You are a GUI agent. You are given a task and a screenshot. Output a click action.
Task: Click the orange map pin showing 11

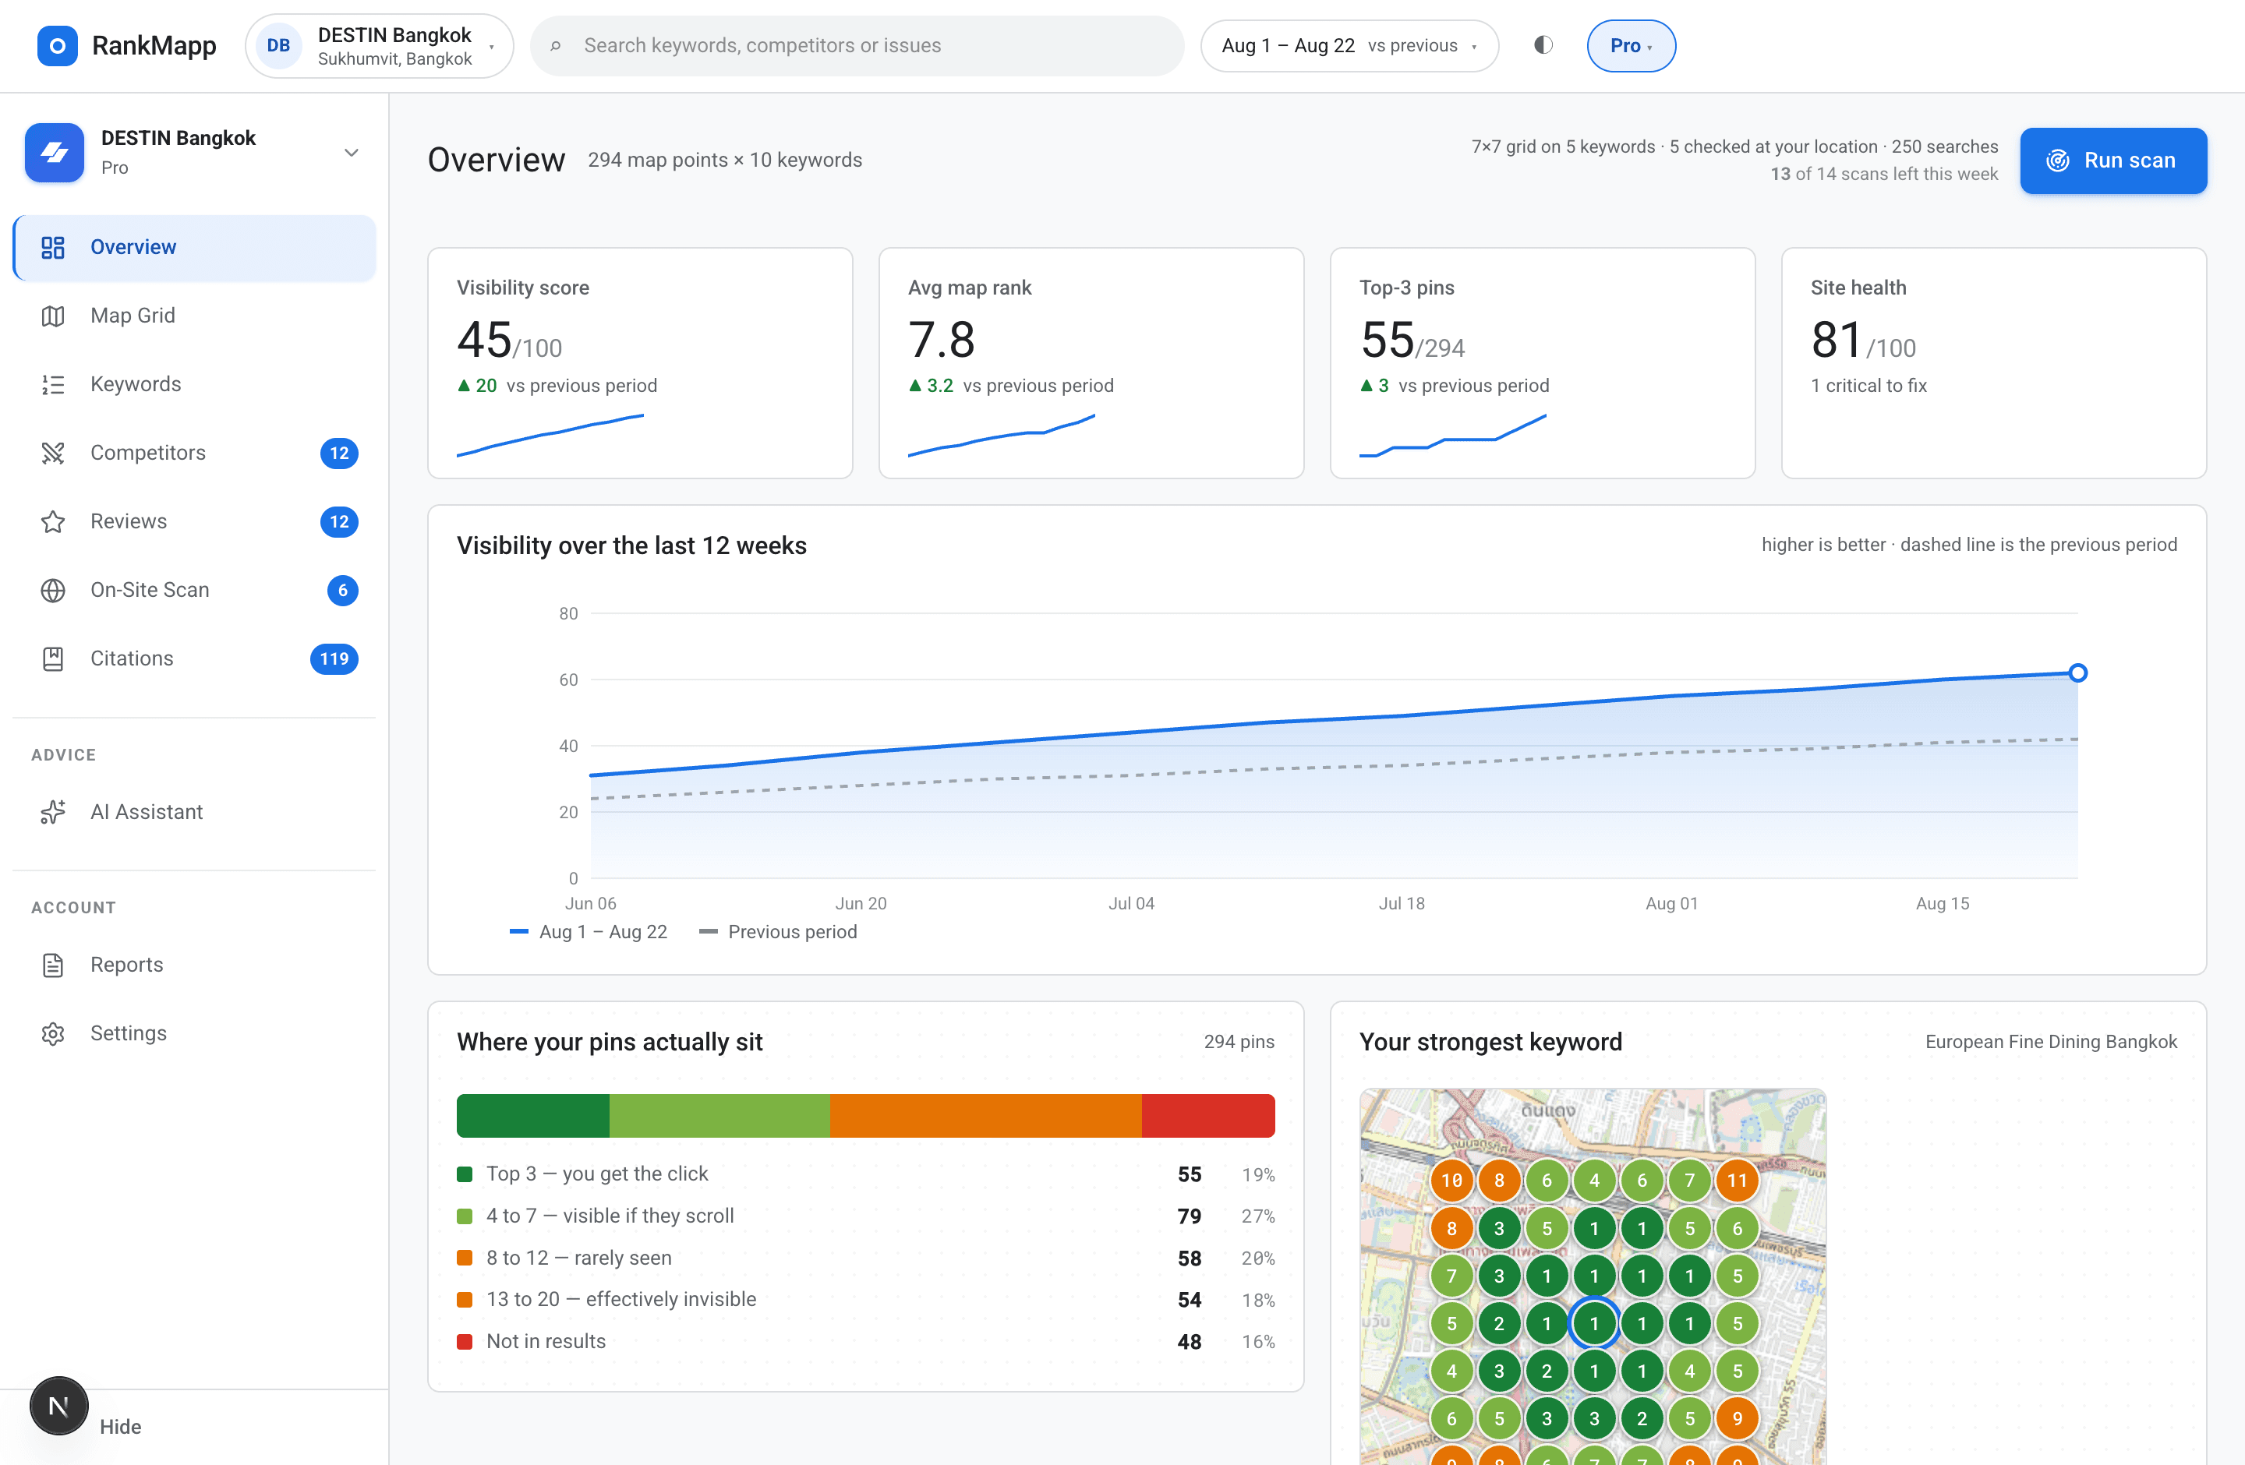[1737, 1181]
